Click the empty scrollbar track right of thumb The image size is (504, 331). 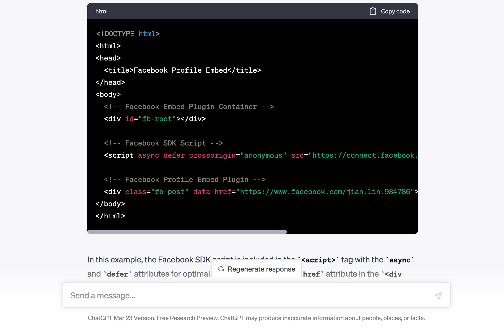(x=352, y=232)
